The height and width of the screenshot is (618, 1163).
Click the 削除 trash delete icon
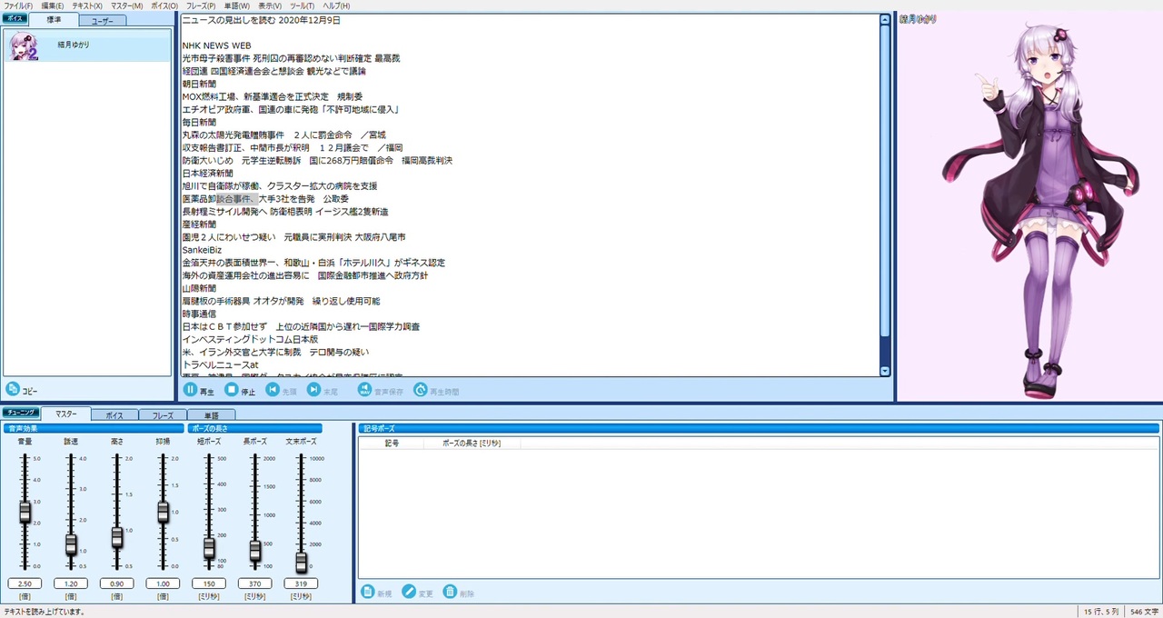coord(450,592)
